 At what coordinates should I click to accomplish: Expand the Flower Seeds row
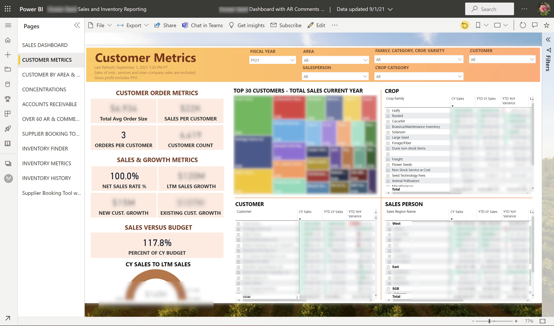pos(388,165)
